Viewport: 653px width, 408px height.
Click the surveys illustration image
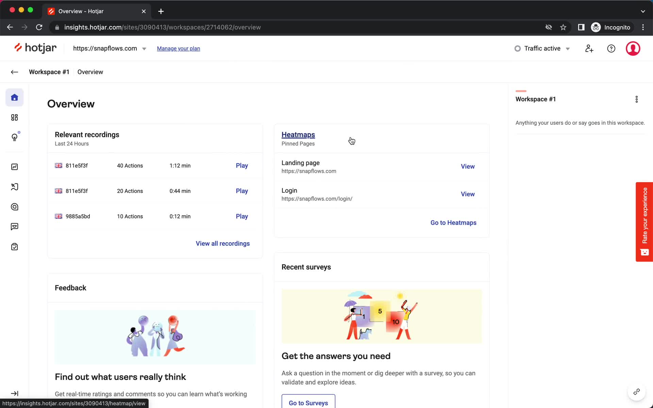382,317
